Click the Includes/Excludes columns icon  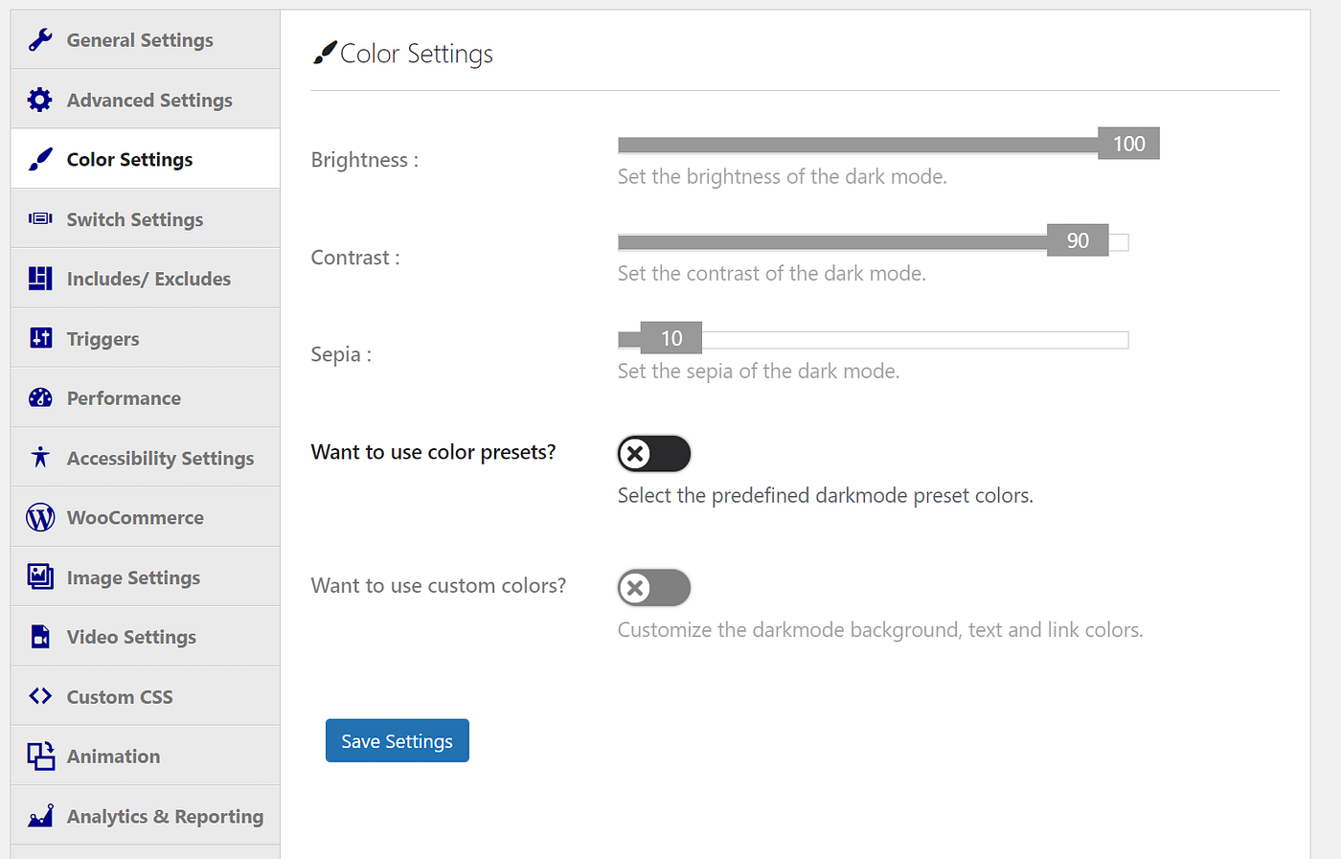(39, 278)
